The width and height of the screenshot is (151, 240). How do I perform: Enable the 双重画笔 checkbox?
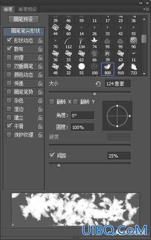tap(9, 66)
